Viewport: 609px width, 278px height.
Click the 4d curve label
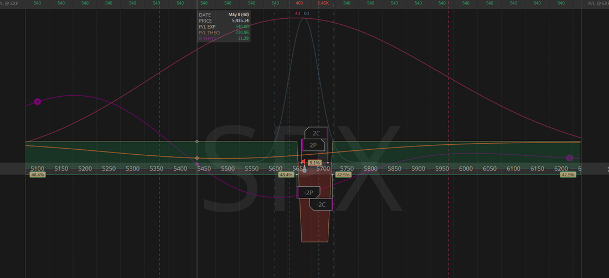point(297,14)
